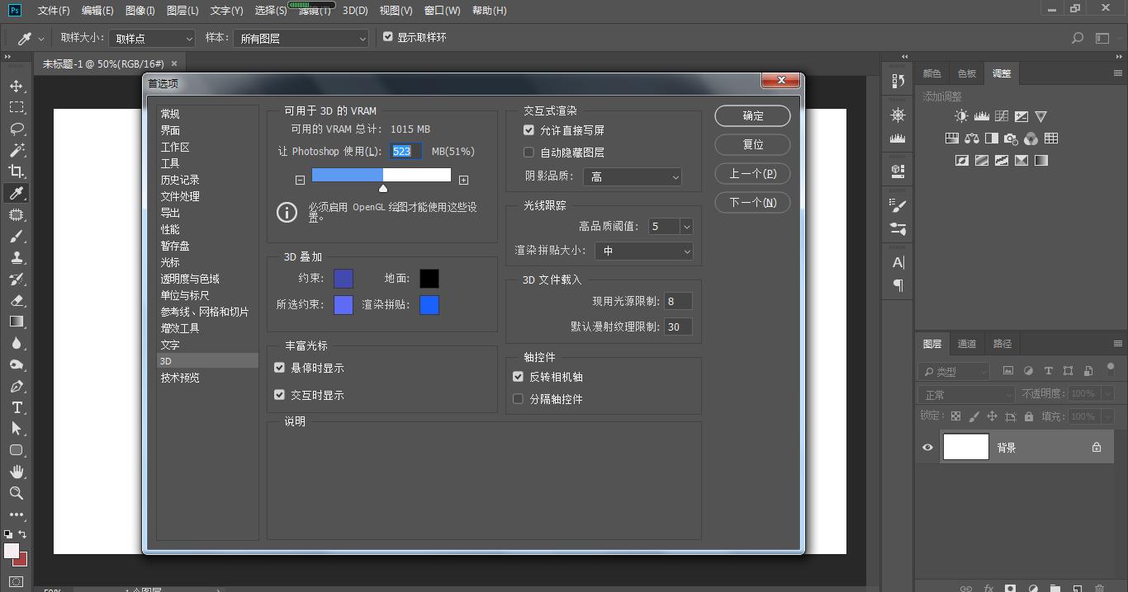The image size is (1128, 592).
Task: Enable 自动隐藏图层 checkbox
Action: [528, 153]
